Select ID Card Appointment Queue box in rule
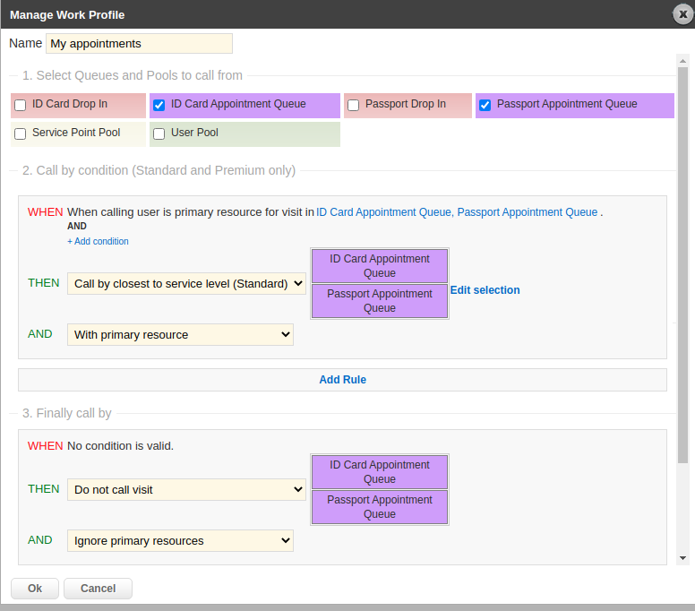 tap(380, 266)
